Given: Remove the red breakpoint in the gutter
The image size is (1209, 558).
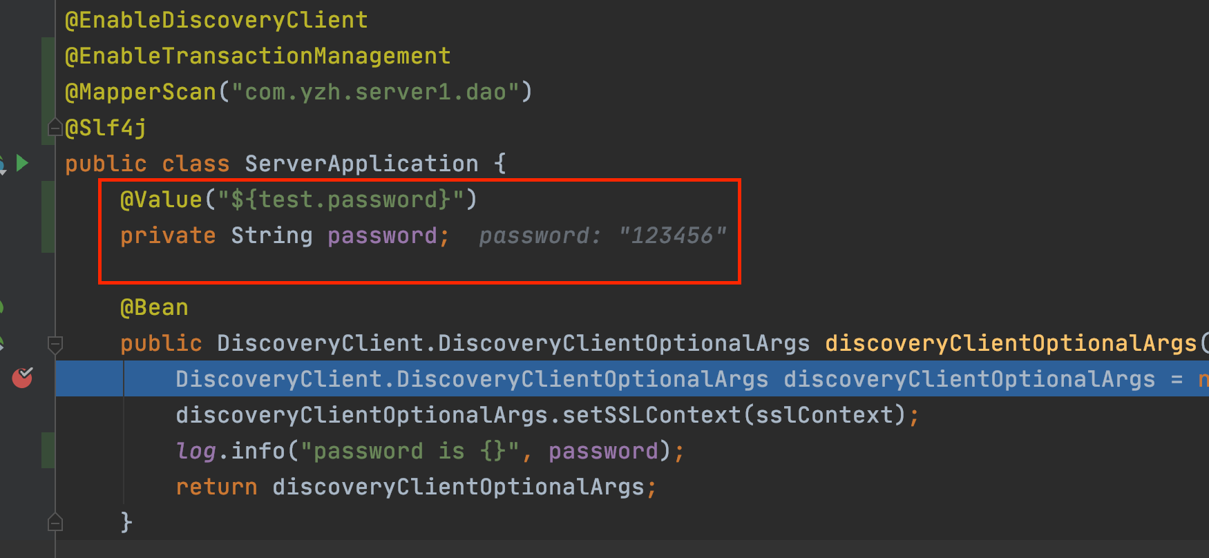Looking at the screenshot, I should click(x=22, y=378).
